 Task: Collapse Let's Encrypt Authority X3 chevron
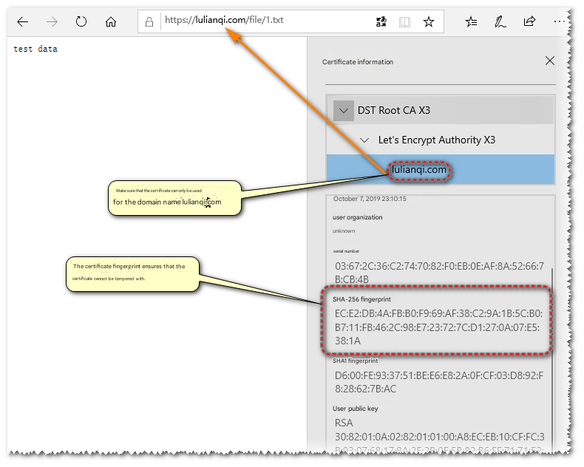point(364,140)
